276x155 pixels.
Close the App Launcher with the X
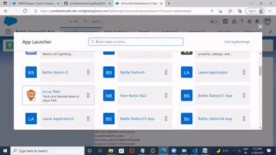coord(260,27)
